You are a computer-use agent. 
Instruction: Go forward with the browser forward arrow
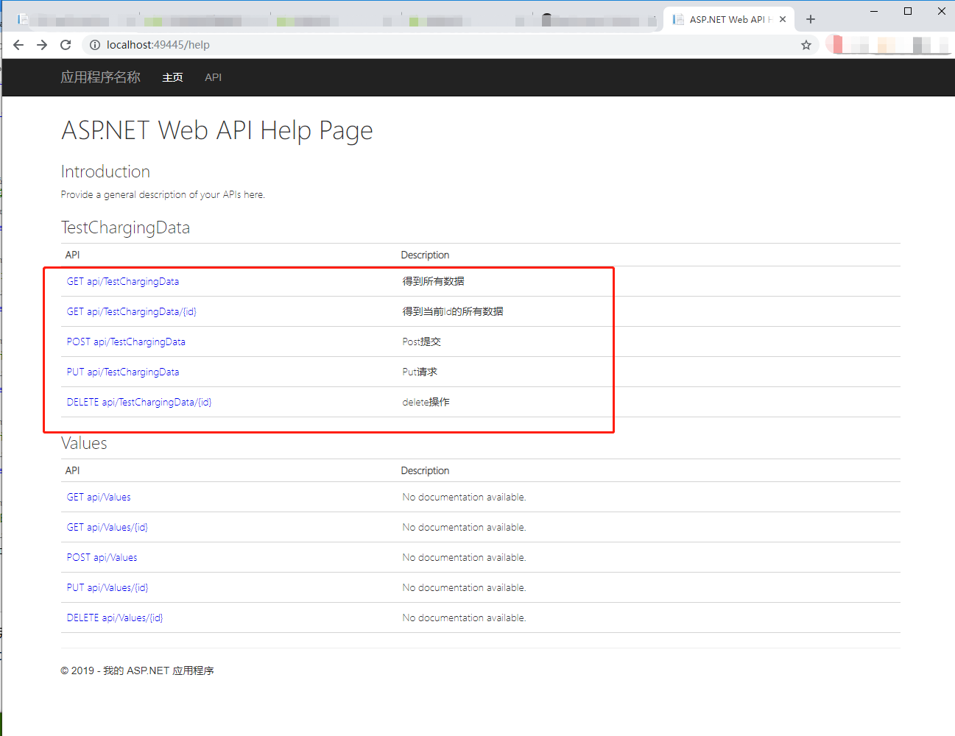[42, 45]
